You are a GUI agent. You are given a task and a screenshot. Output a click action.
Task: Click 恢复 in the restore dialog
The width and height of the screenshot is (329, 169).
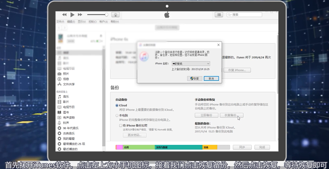195,79
